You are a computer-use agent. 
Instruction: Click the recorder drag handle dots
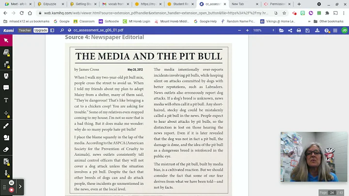[4, 188]
